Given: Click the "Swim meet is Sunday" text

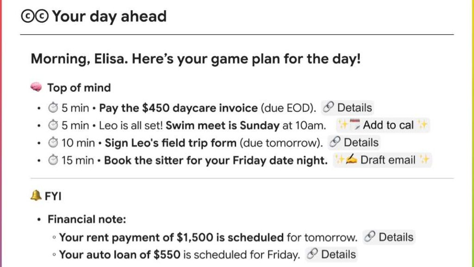Looking at the screenshot, I should [222, 125].
